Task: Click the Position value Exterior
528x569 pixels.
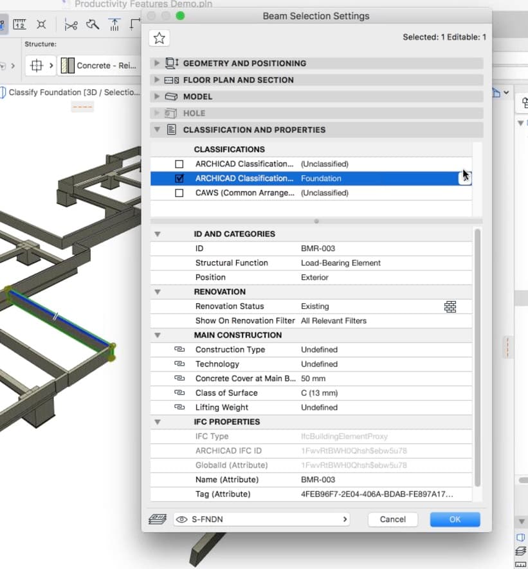Action: (314, 277)
